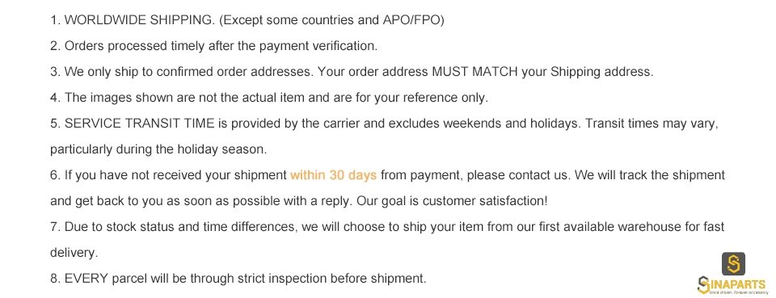
Task: Click the 'SERVICE TRANSIT TIME' text
Action: pos(140,124)
